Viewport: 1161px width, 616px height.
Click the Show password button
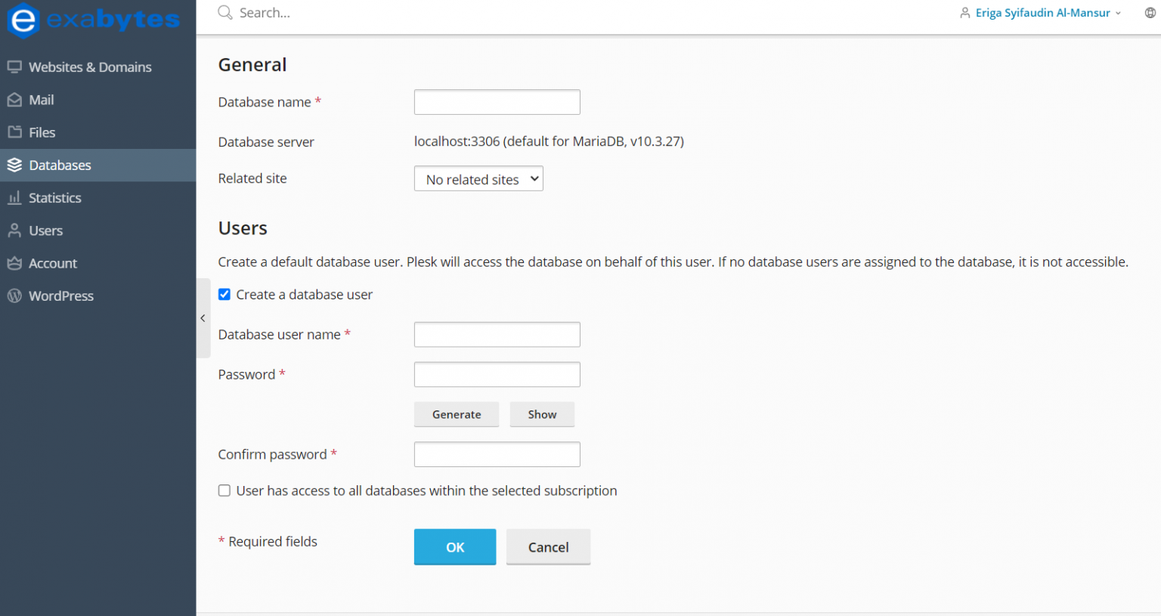[x=542, y=414]
